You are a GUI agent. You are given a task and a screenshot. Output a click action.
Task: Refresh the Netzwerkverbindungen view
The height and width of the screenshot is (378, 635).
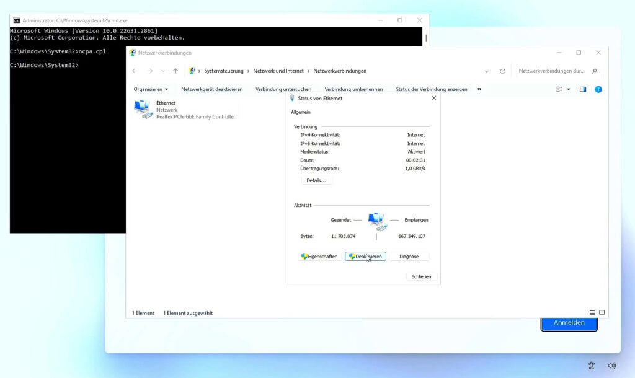pyautogui.click(x=502, y=71)
